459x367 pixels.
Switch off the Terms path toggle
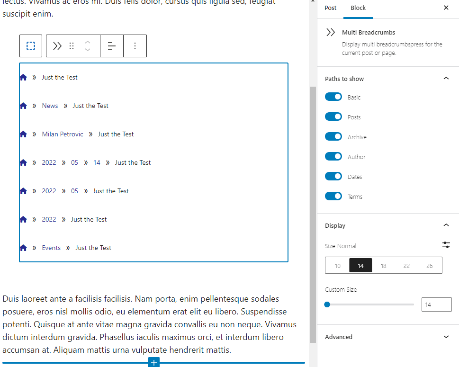pos(333,197)
